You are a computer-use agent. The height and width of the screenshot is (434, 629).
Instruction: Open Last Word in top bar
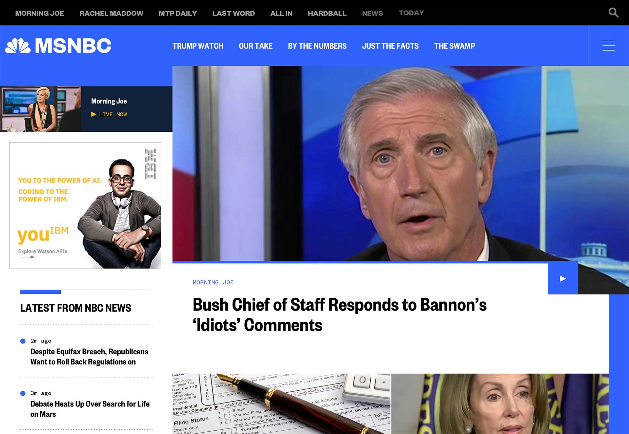234,13
